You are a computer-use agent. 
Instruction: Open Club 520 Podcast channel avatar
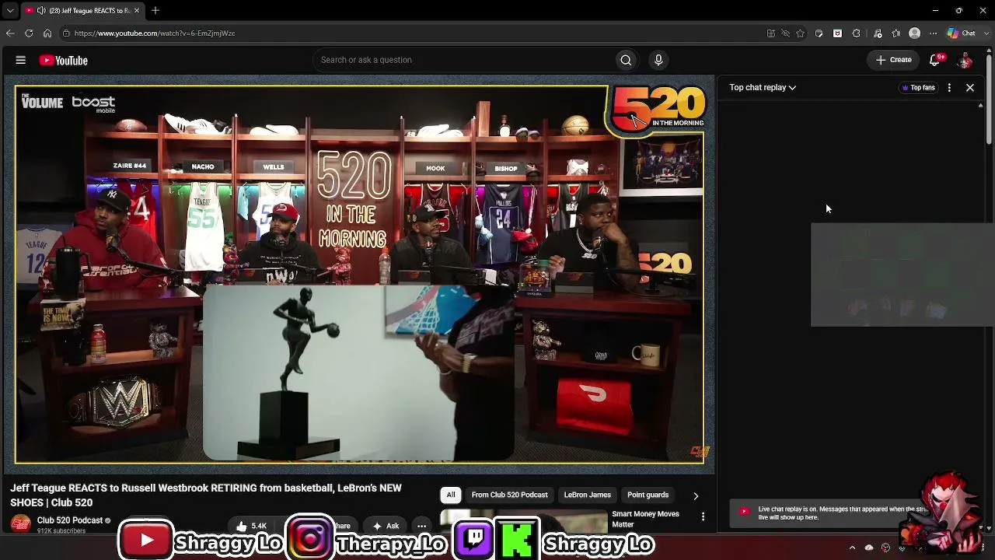click(x=21, y=524)
